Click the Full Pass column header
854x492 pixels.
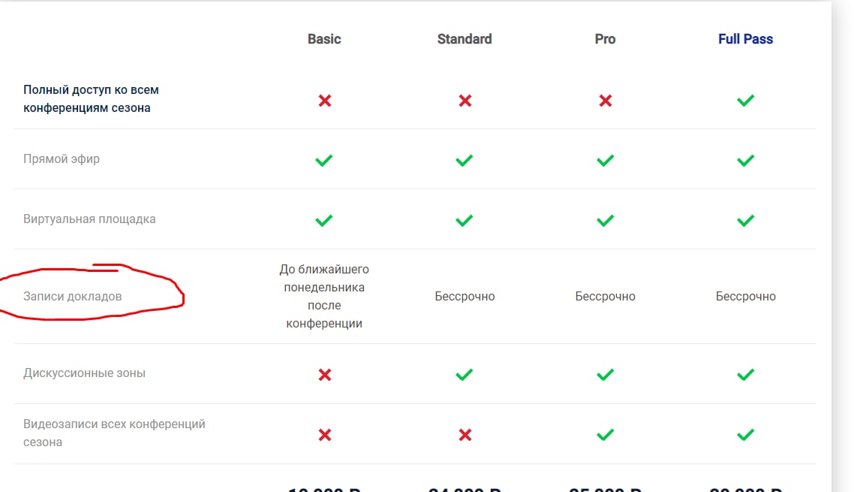pos(745,39)
